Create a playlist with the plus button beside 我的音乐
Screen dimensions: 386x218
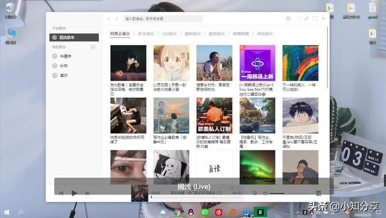(93, 47)
